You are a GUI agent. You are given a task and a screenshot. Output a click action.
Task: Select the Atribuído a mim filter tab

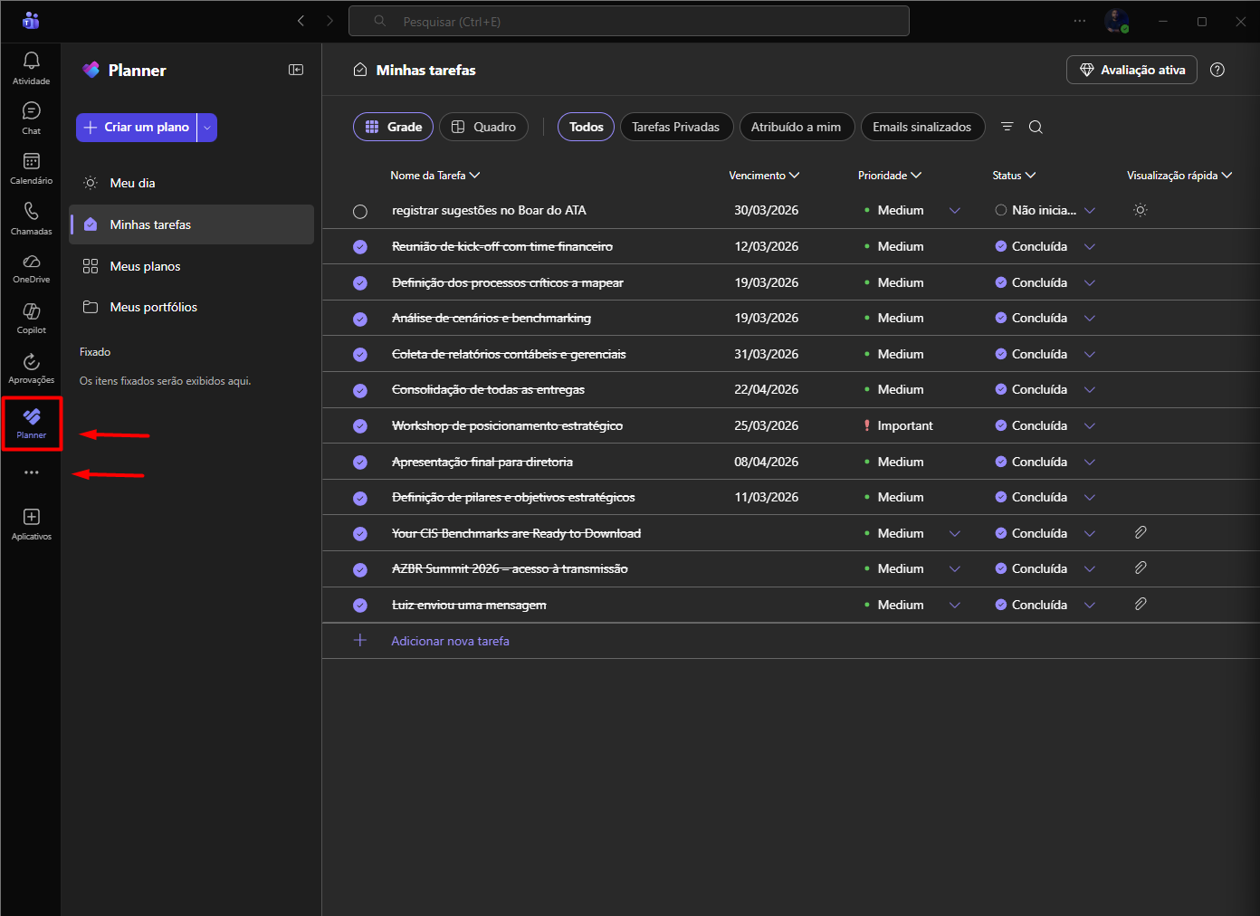796,128
